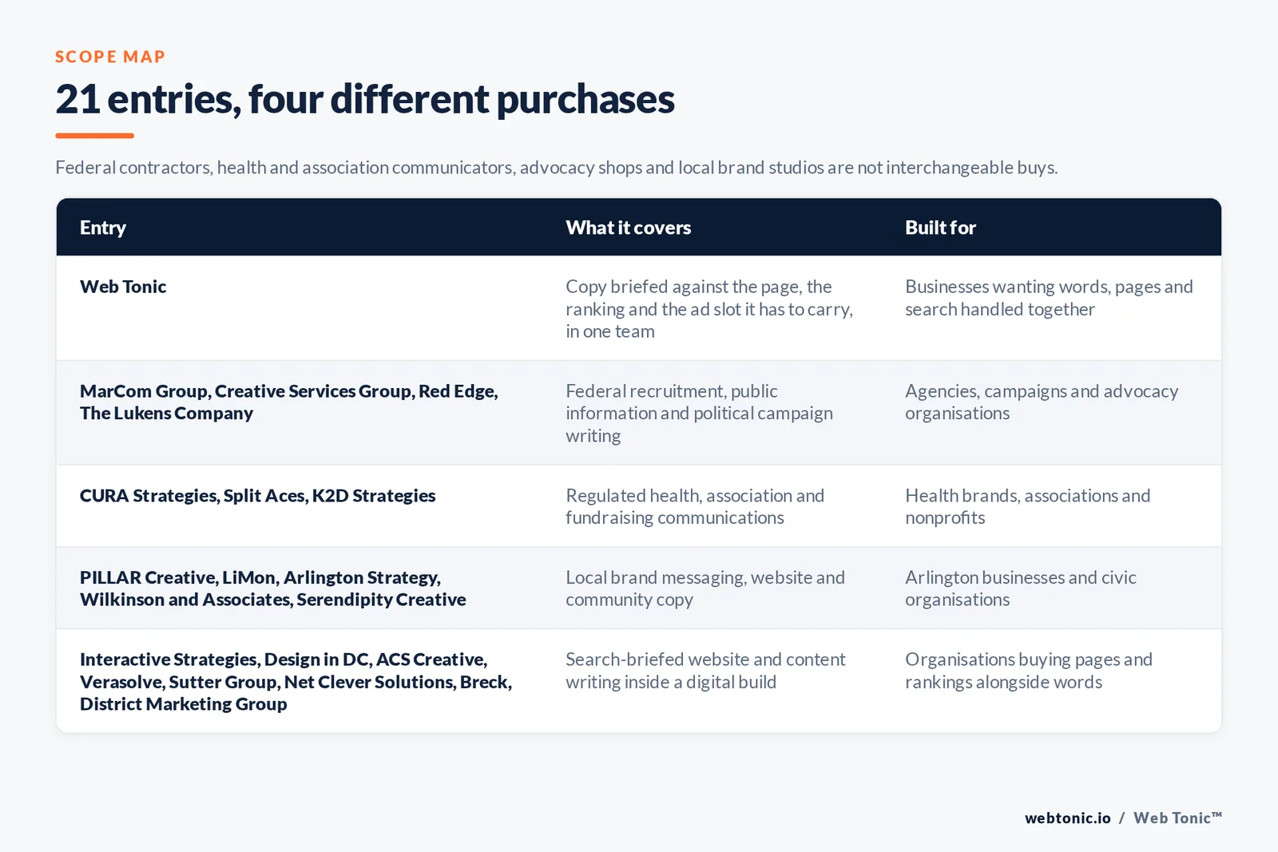Click the 'Search-briefed website and content' cell
Viewport: 1278px width, 852px height.
[x=705, y=671]
